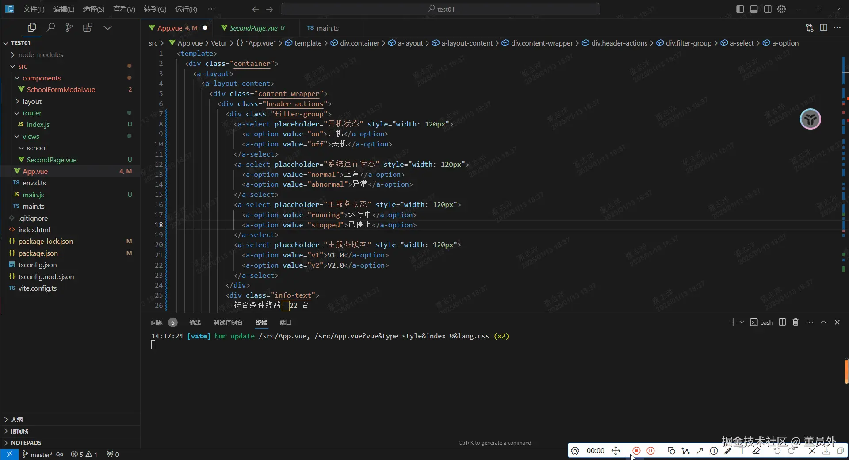Switch to the App.vue editor tab

coord(177,28)
